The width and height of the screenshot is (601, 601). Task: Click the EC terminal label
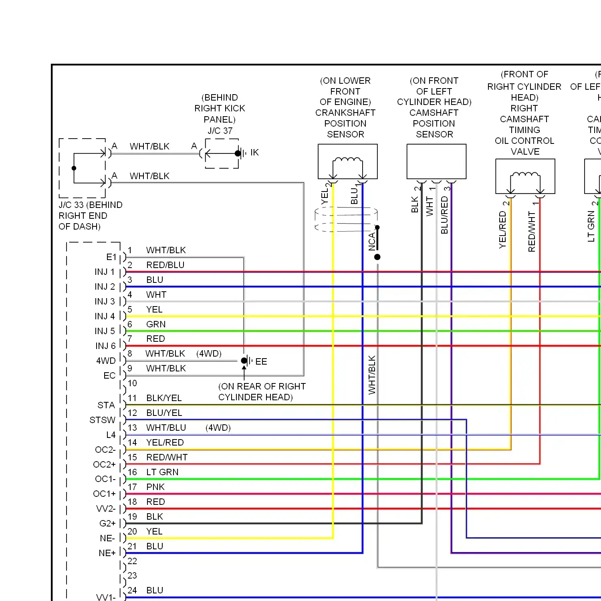[109, 376]
